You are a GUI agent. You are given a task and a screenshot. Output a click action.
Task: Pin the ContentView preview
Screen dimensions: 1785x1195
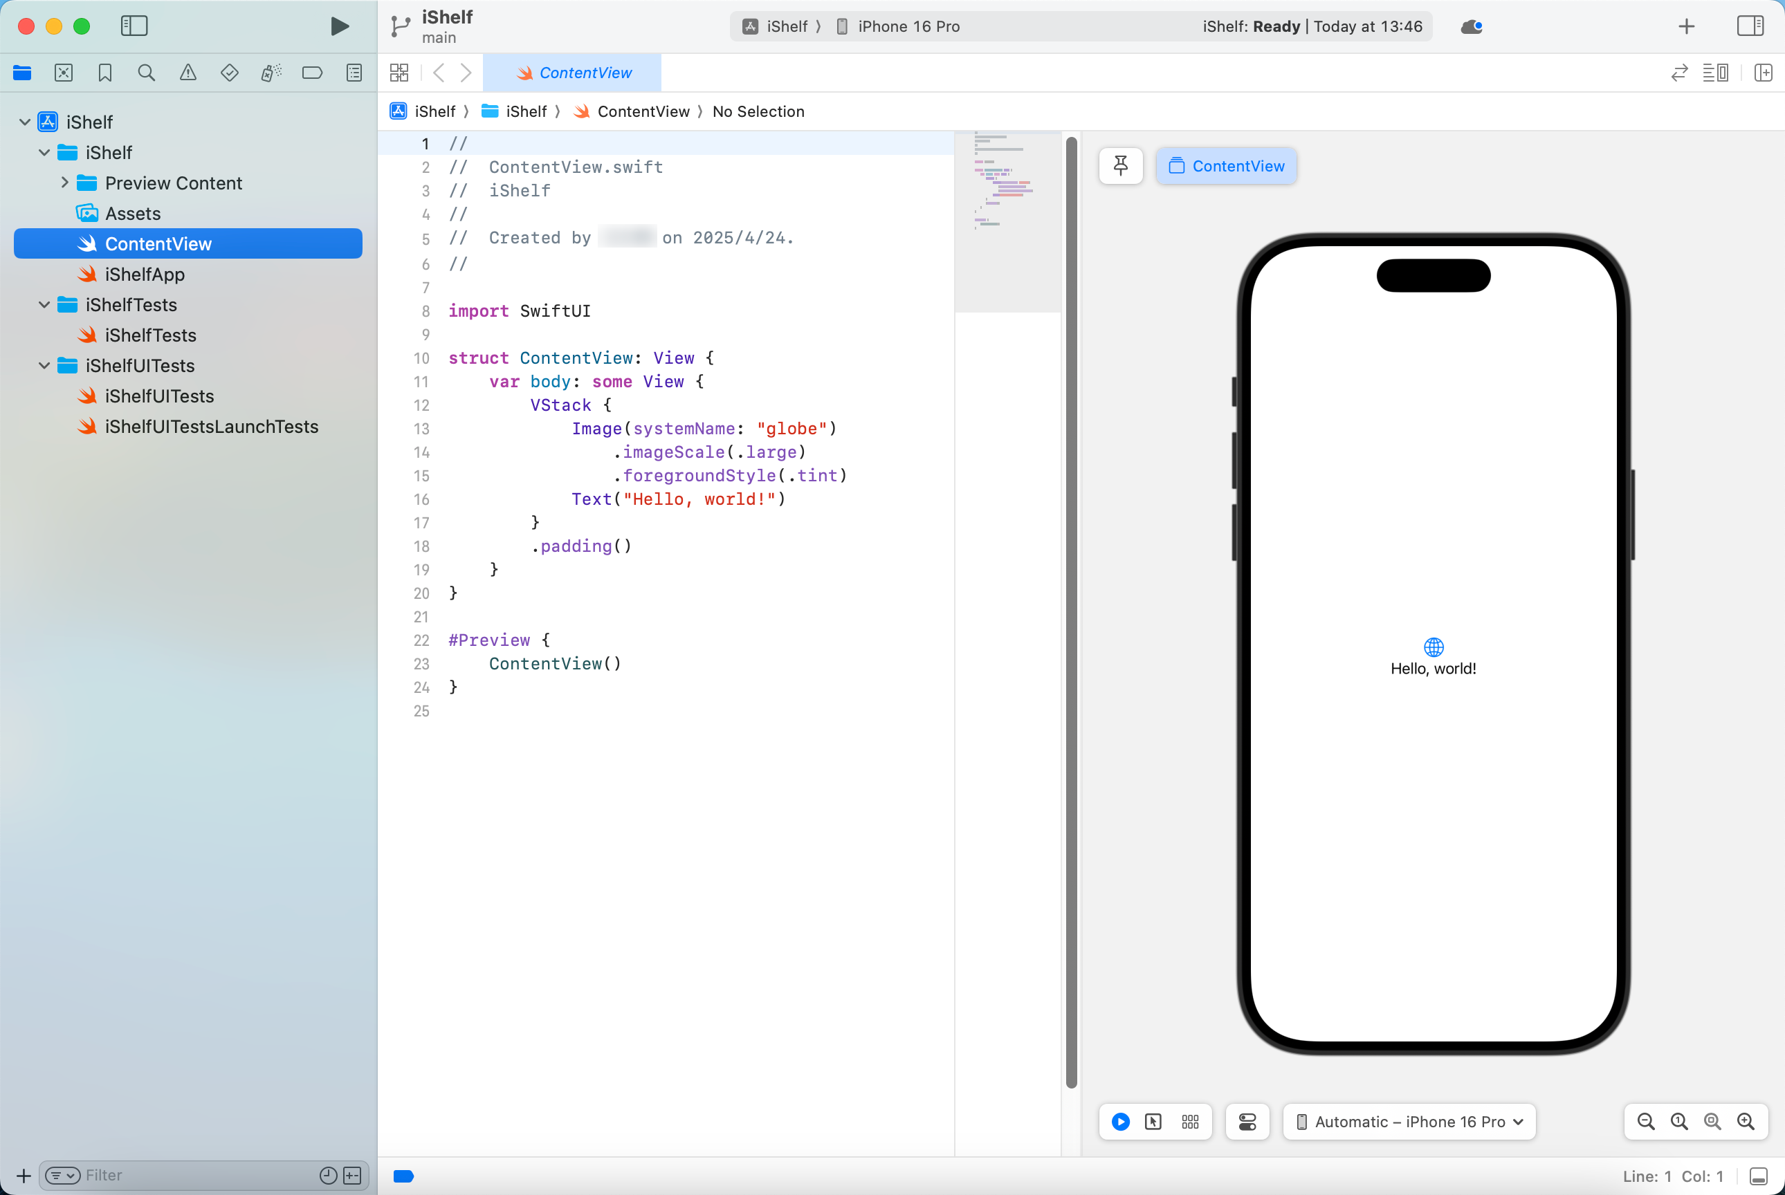(x=1120, y=166)
